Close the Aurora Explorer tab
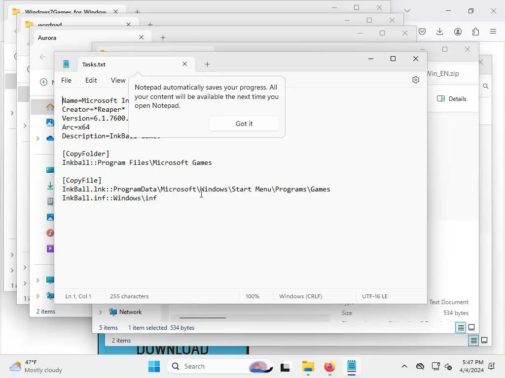Screen dimensions: 505x378 pos(141,37)
